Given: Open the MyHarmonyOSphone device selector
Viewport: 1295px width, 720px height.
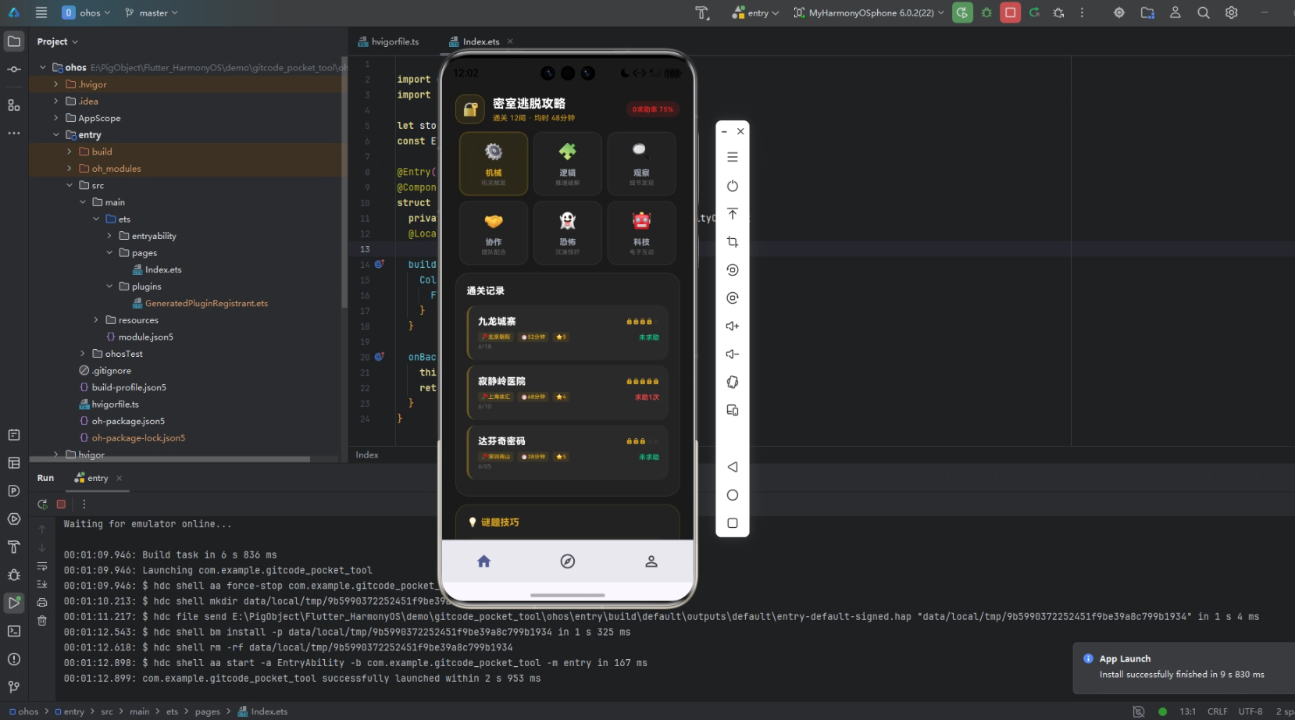Looking at the screenshot, I should pyautogui.click(x=869, y=12).
